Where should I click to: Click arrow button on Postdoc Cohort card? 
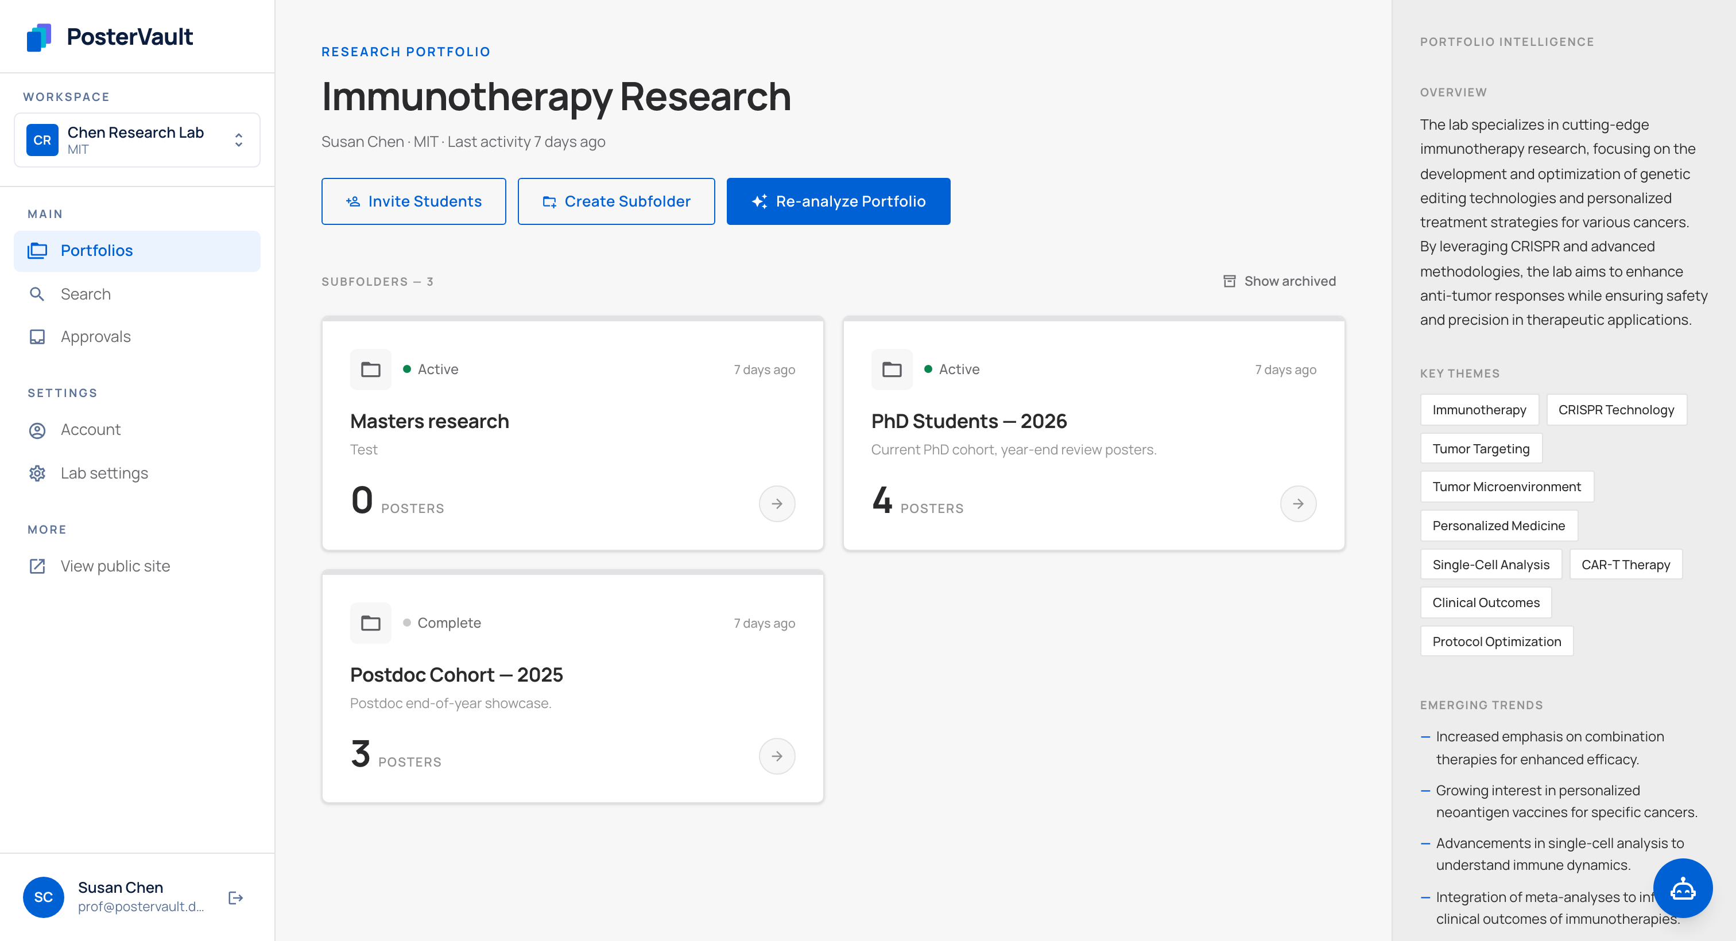pyautogui.click(x=777, y=756)
